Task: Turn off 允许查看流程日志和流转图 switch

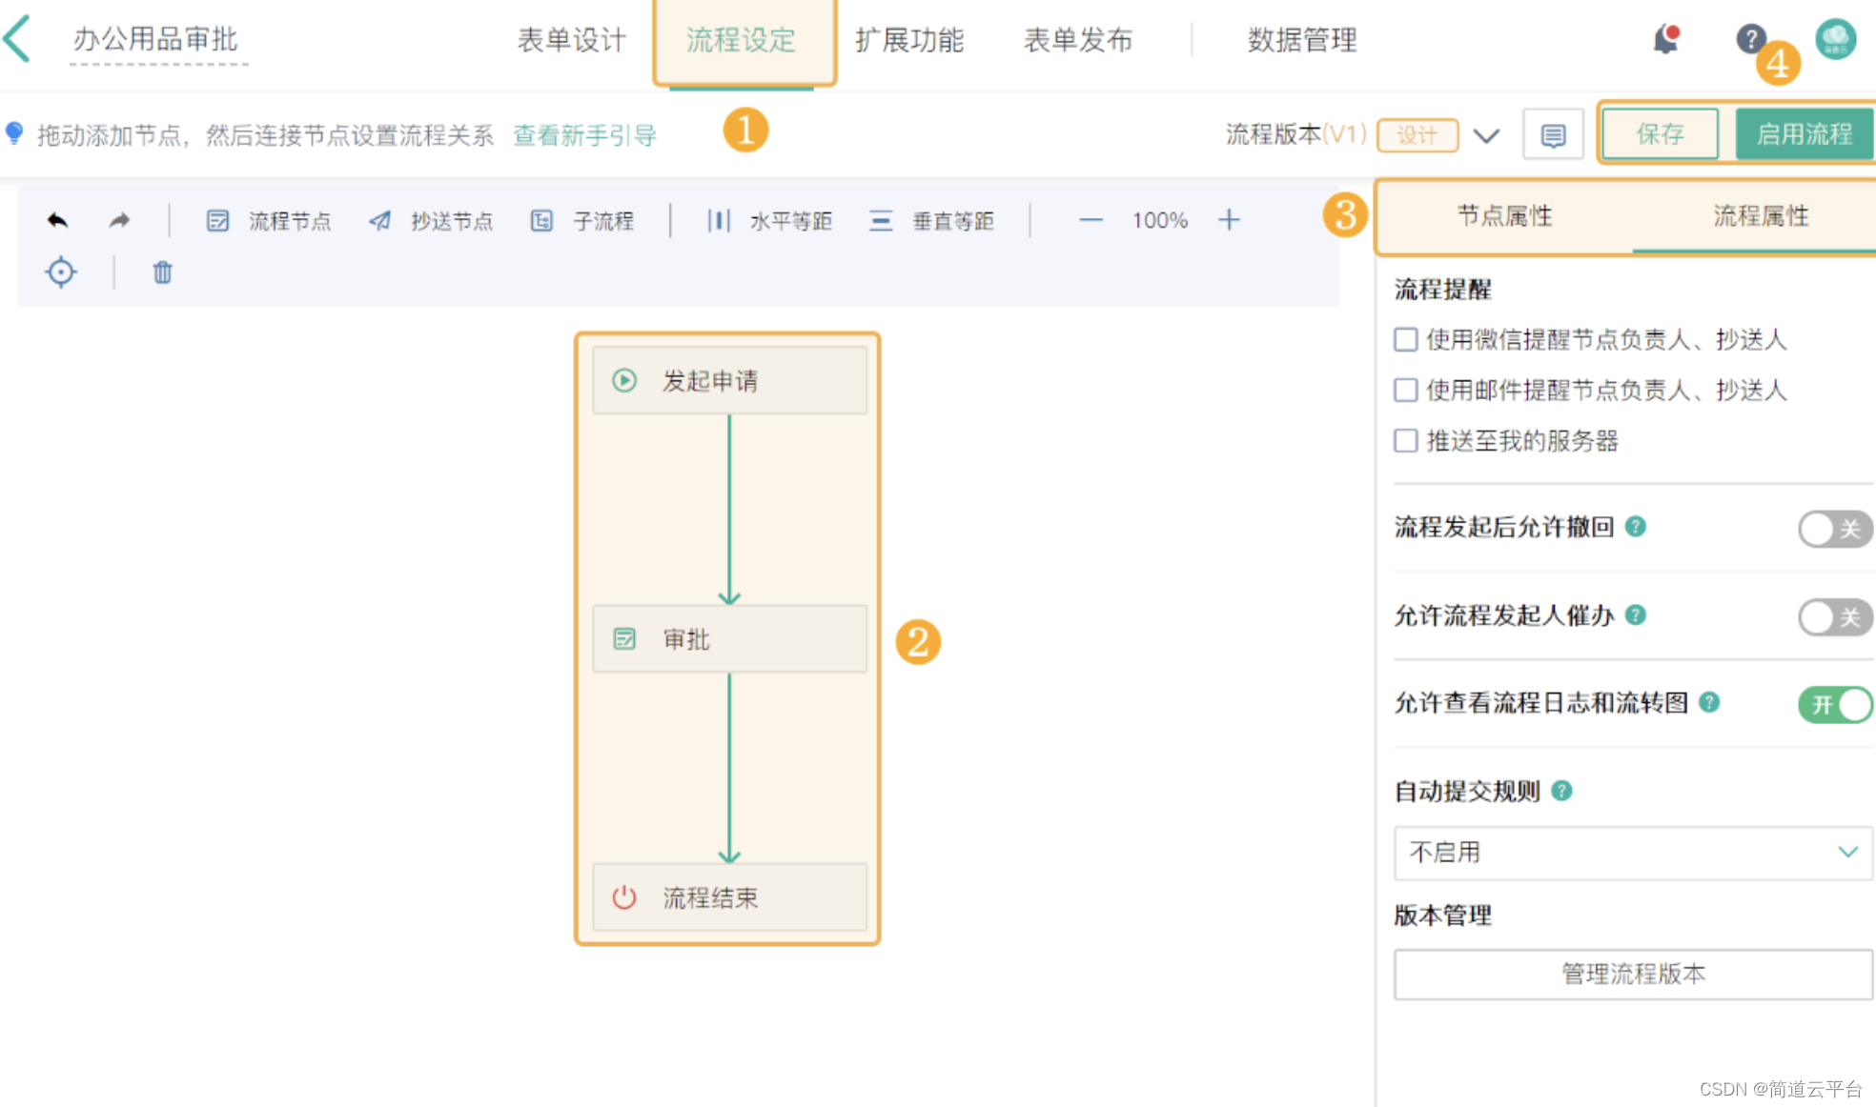Action: (1834, 704)
